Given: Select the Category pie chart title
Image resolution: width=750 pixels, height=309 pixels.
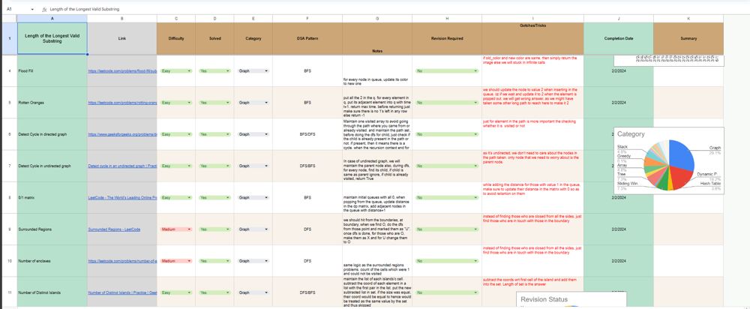Looking at the screenshot, I should coord(631,135).
